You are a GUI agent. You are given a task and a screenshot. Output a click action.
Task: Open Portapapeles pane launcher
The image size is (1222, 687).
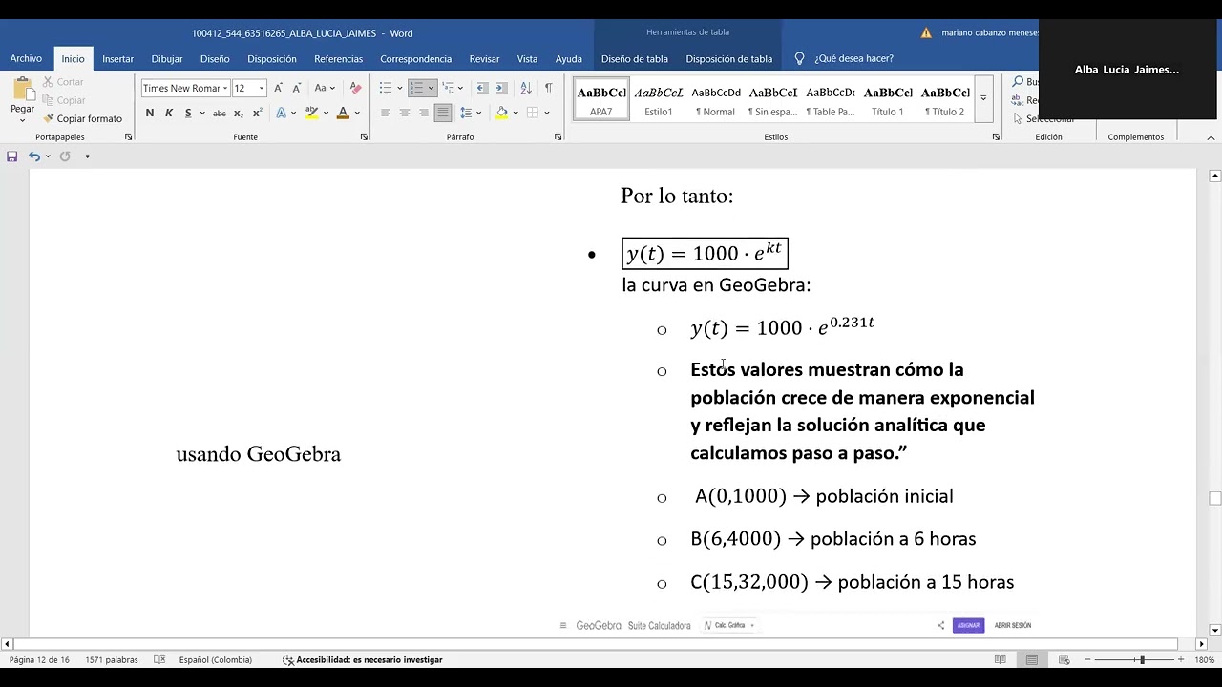click(129, 137)
